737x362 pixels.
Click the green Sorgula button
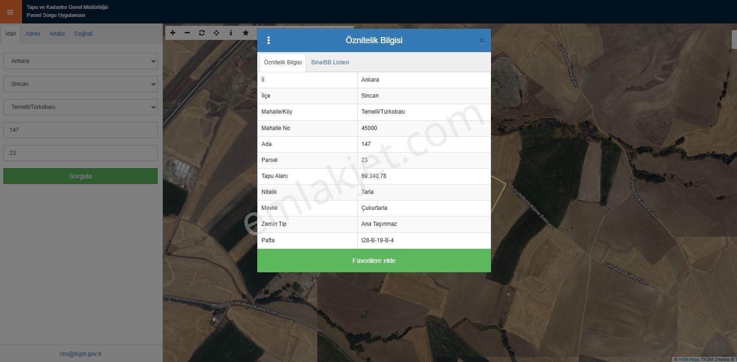80,176
